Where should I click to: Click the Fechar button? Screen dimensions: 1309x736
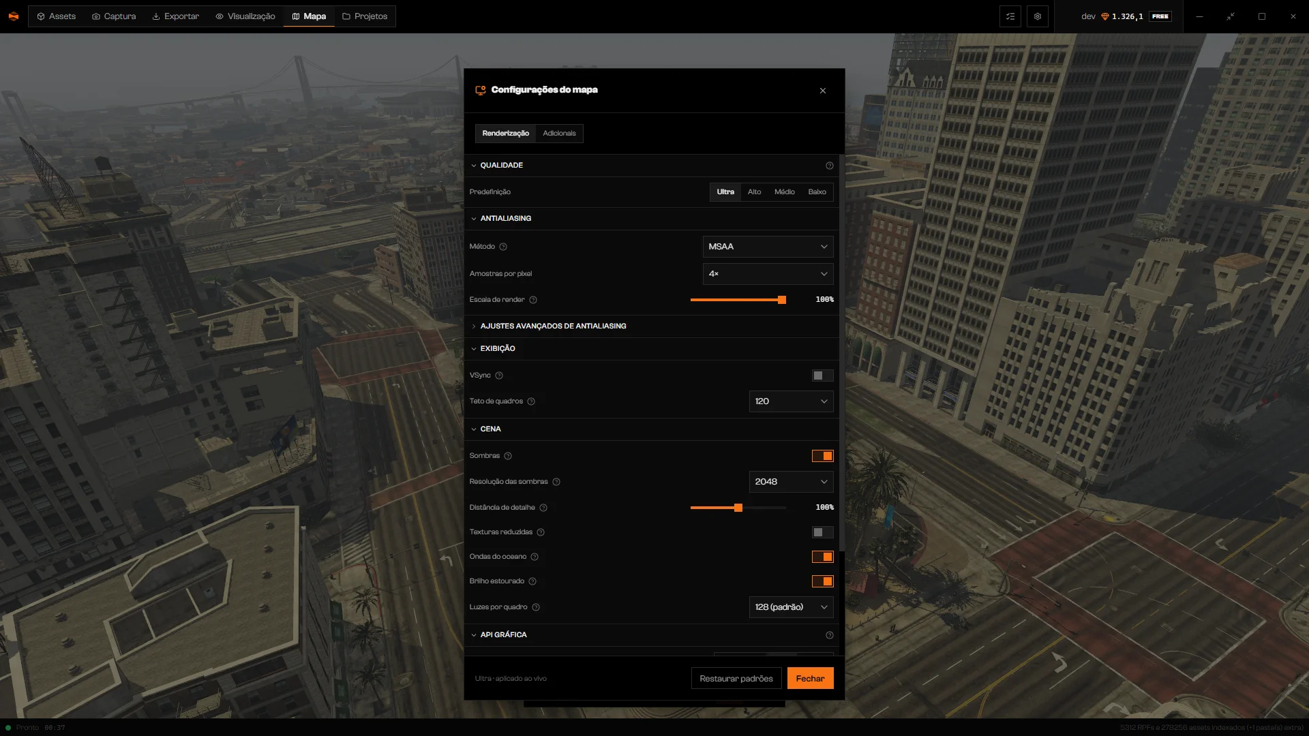[810, 679]
